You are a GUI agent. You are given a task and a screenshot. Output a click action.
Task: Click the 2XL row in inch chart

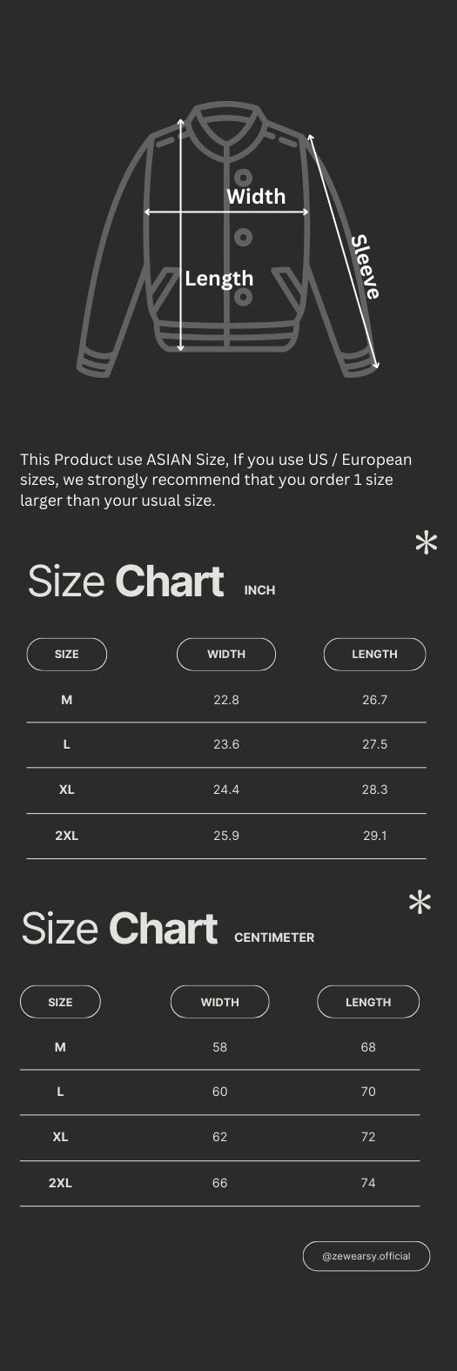click(226, 836)
